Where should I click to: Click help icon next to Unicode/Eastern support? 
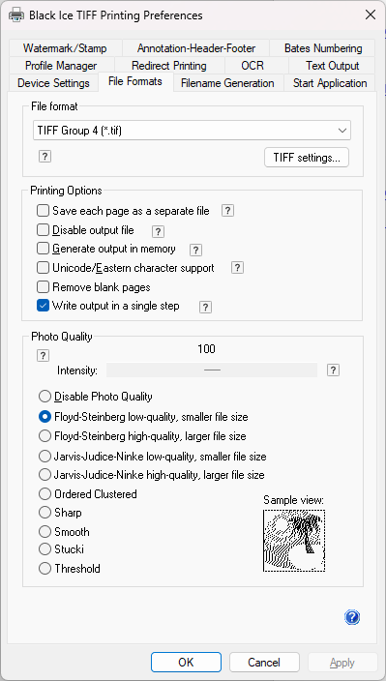237,268
